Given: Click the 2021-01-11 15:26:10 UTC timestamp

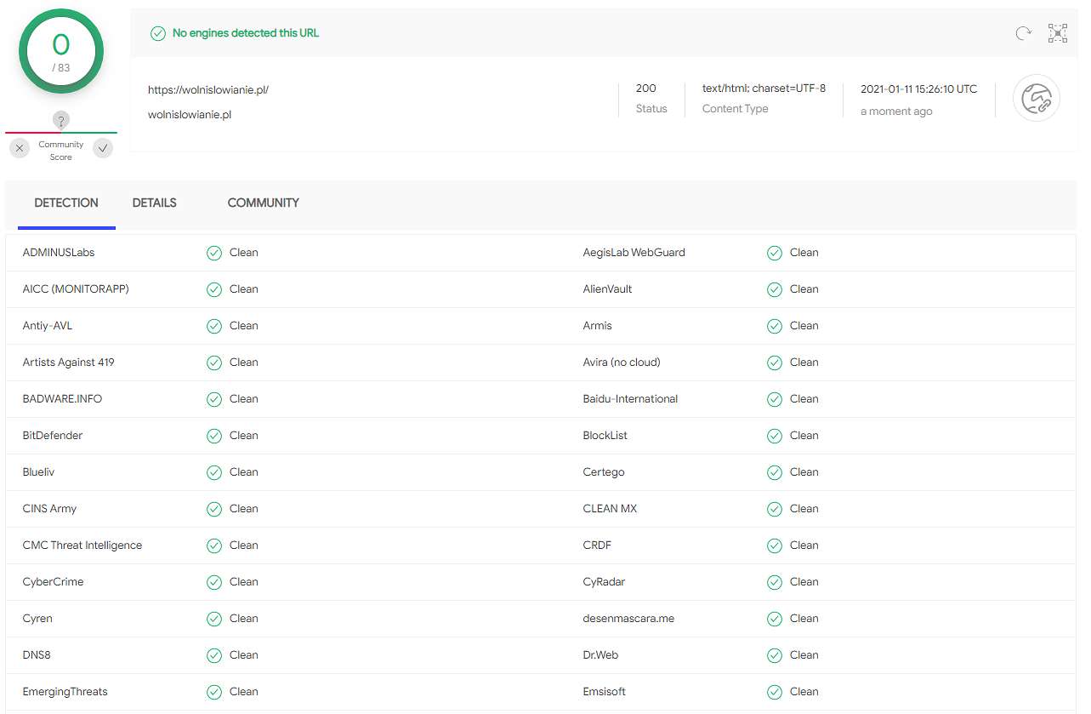Looking at the screenshot, I should (x=919, y=89).
